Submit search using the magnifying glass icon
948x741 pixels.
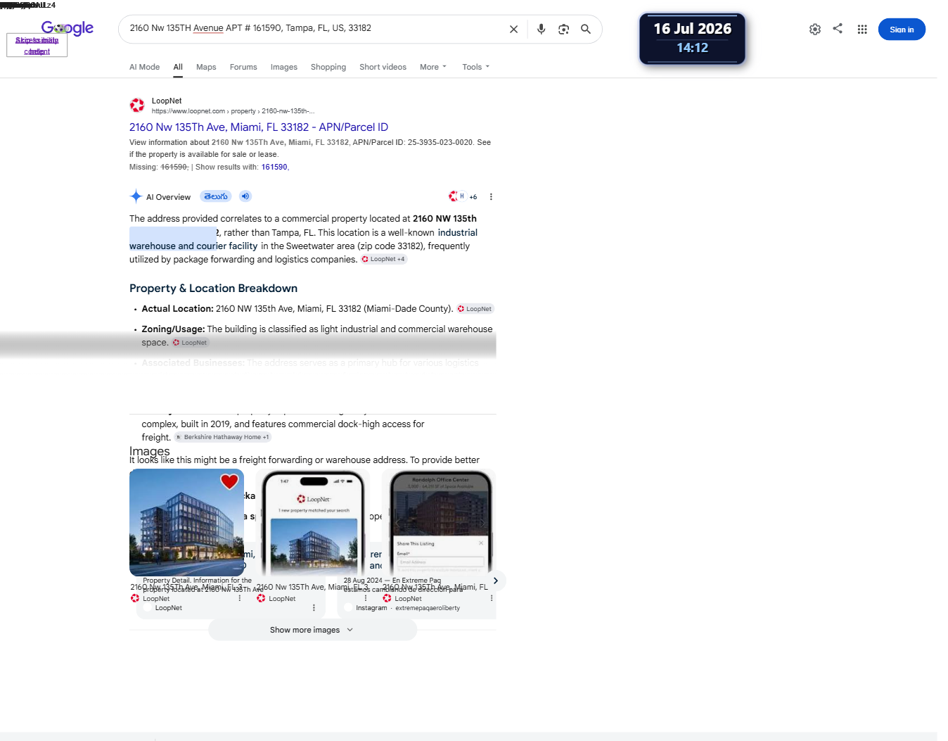[586, 30]
